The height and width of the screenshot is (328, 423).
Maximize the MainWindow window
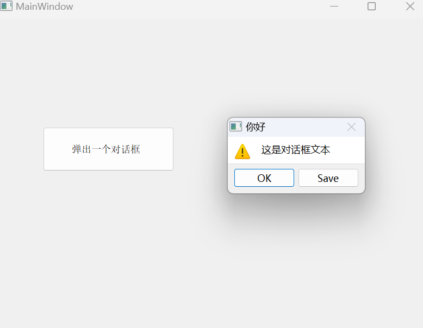click(x=371, y=6)
